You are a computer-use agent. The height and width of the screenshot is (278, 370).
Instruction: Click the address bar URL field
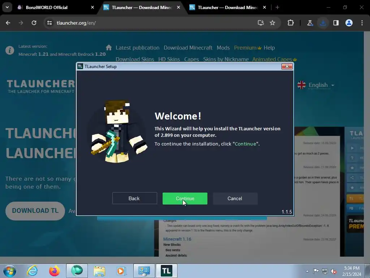pos(151,23)
